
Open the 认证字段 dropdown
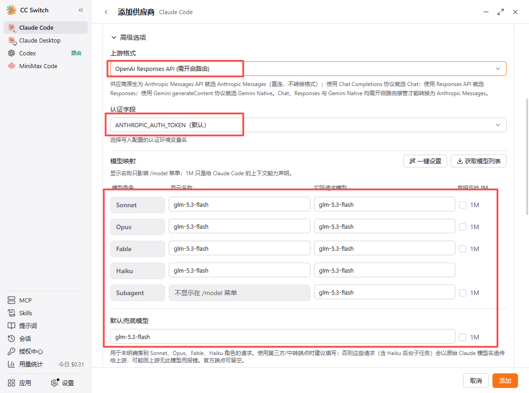point(308,125)
